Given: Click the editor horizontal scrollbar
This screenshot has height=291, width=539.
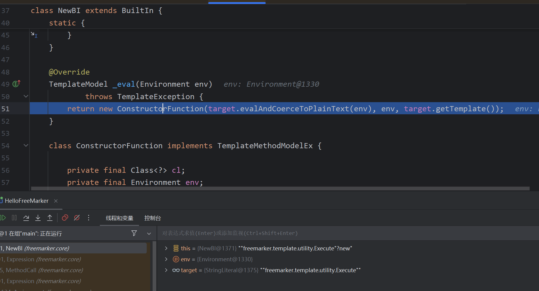Looking at the screenshot, I should point(280,189).
